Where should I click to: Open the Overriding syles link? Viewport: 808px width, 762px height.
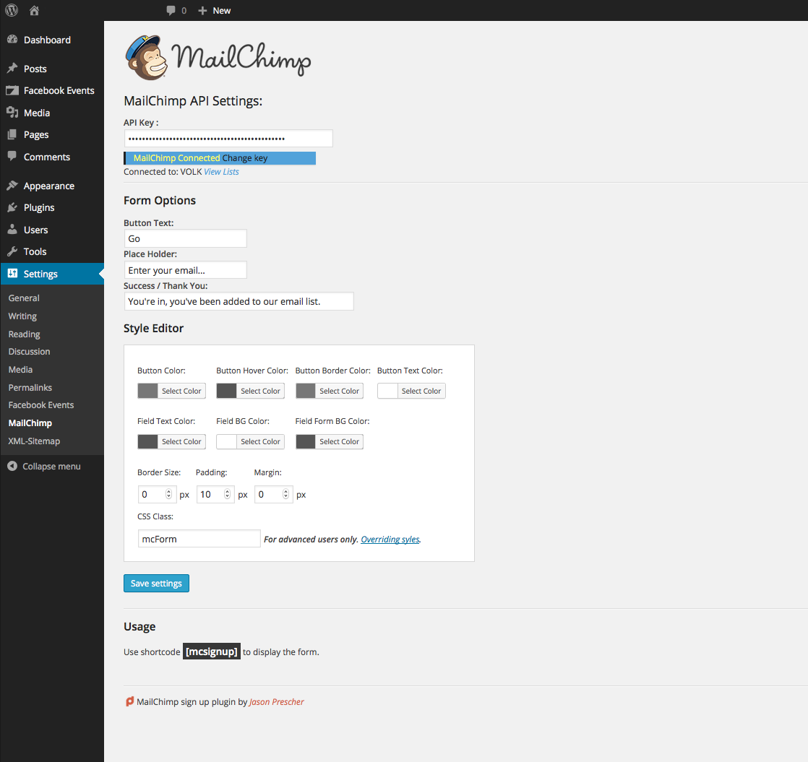[x=390, y=539]
